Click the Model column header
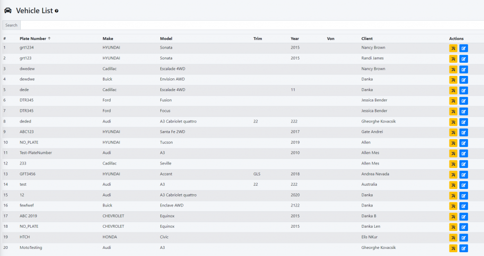 [166, 39]
